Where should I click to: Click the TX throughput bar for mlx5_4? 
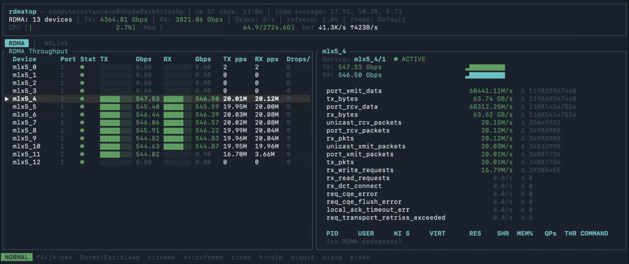coord(116,99)
